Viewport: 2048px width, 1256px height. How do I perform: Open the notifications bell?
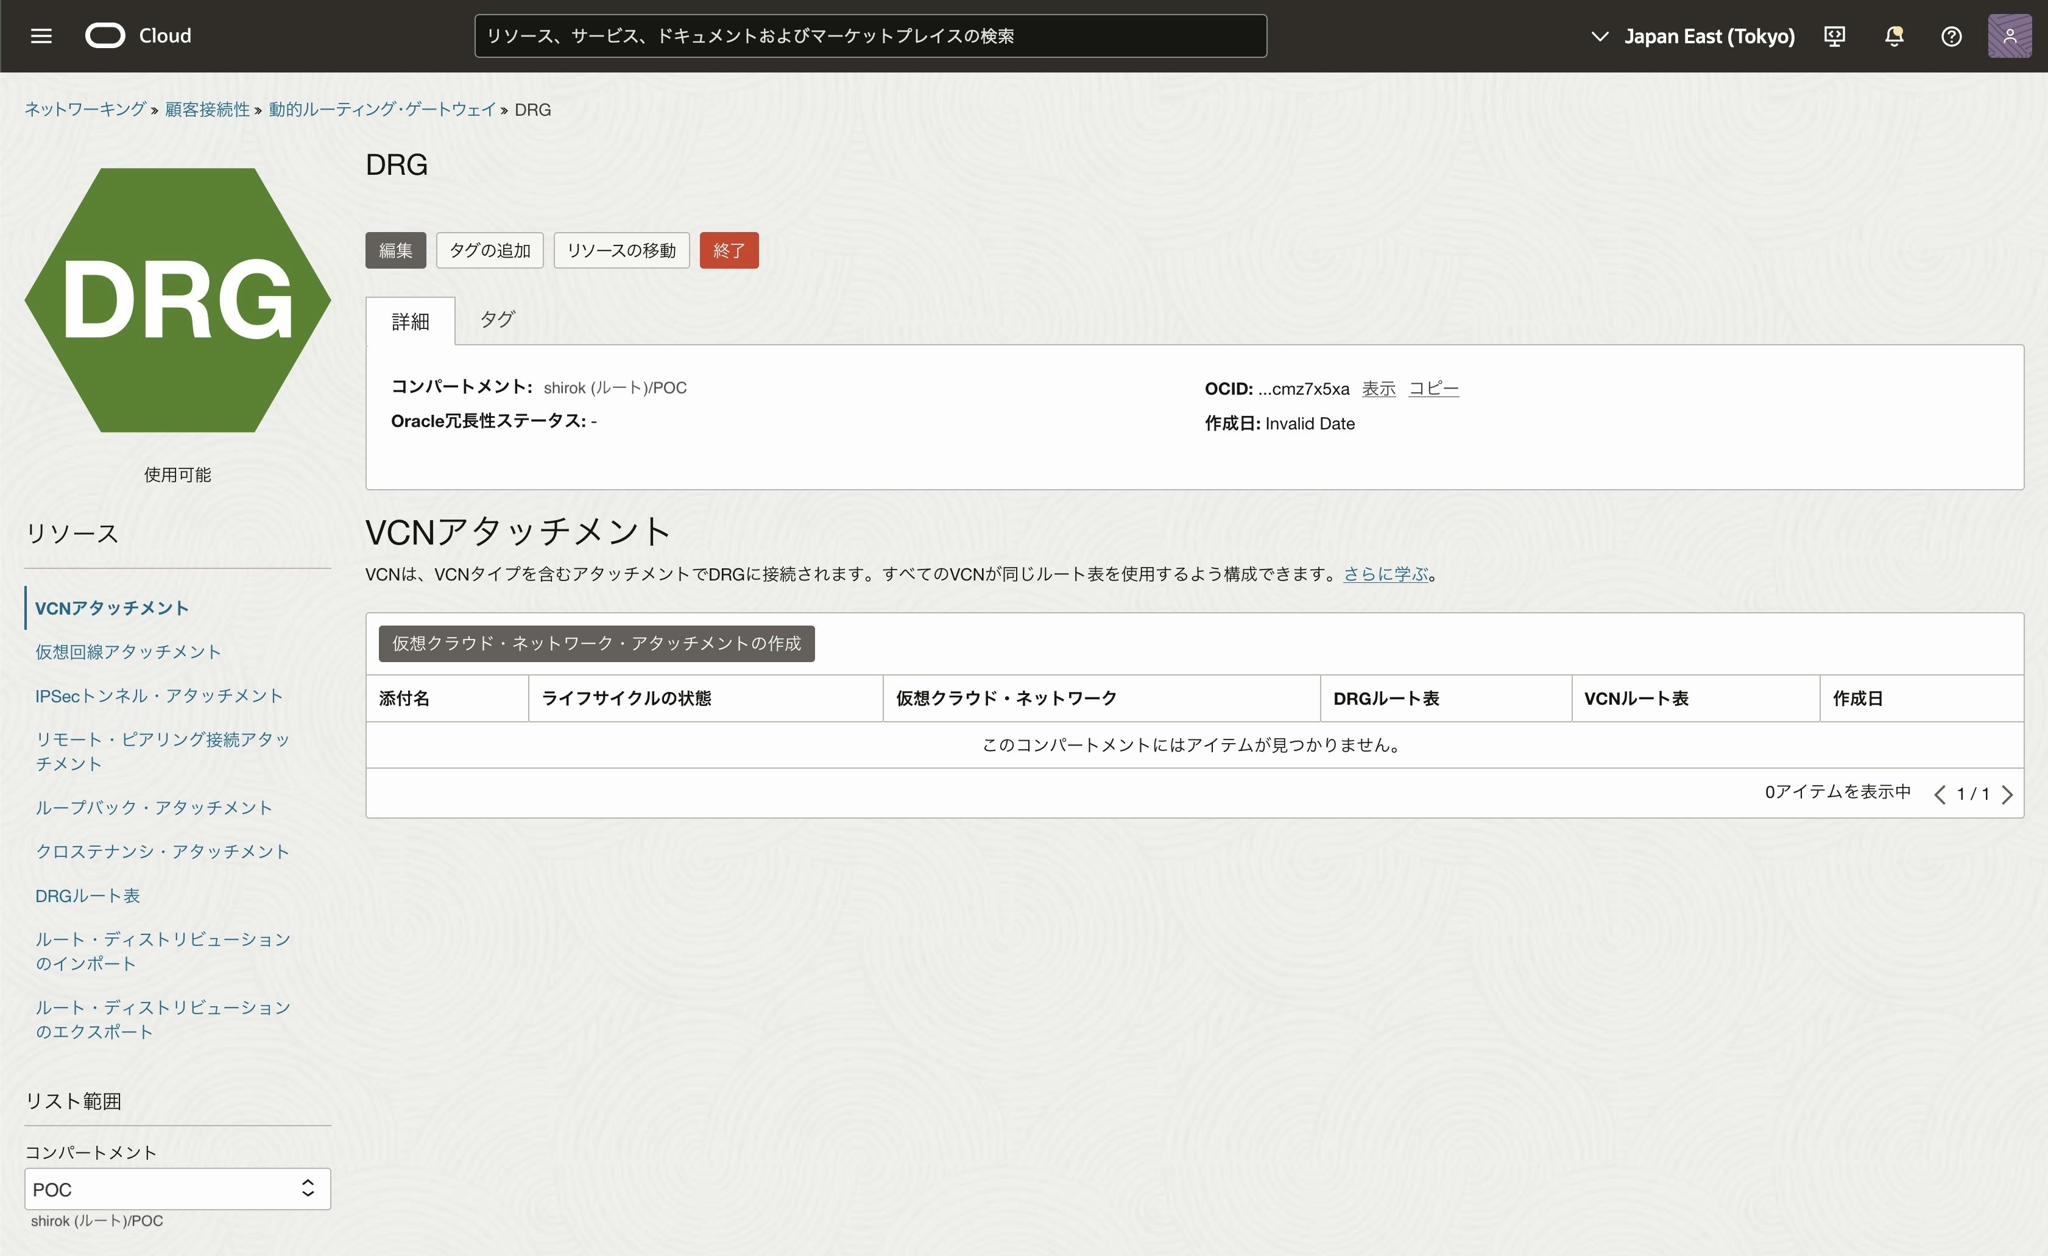(1893, 36)
